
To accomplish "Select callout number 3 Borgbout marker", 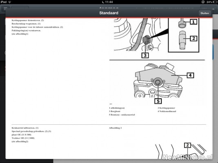I will [x=145, y=55].
